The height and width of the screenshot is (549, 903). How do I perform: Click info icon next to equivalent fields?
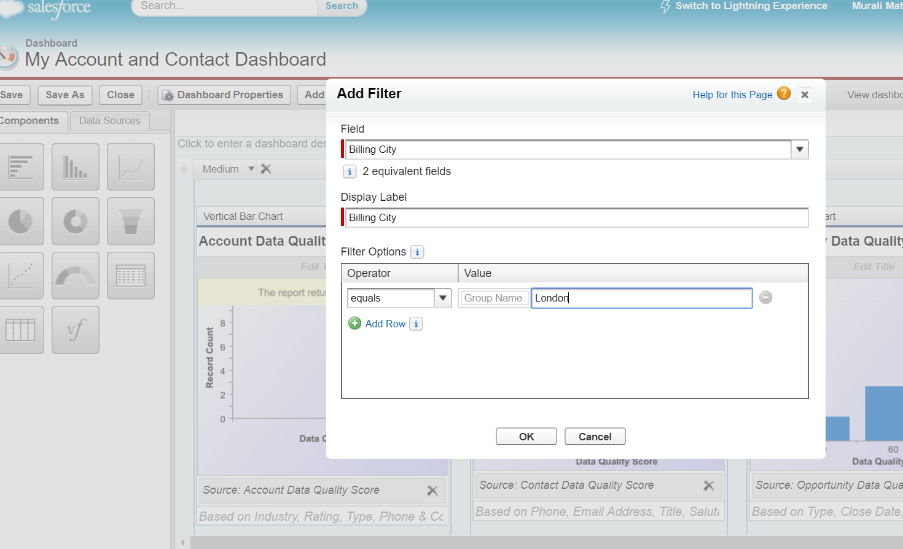[x=349, y=172]
